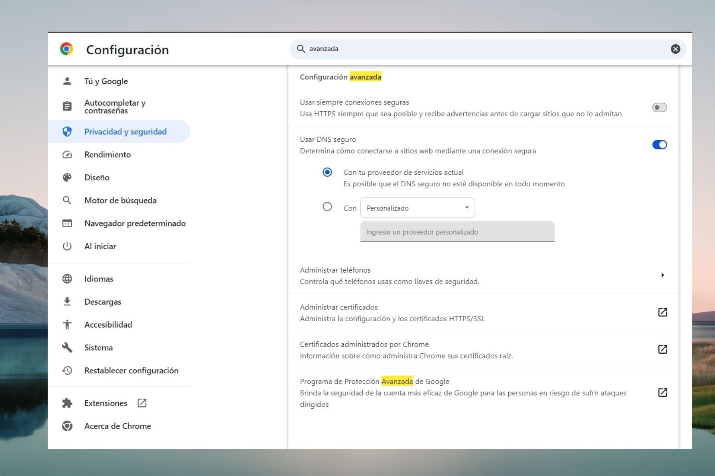Screen dimensions: 715x476
Task: Open Programa de Protección Avanzada via its external link icon
Action: [662, 392]
